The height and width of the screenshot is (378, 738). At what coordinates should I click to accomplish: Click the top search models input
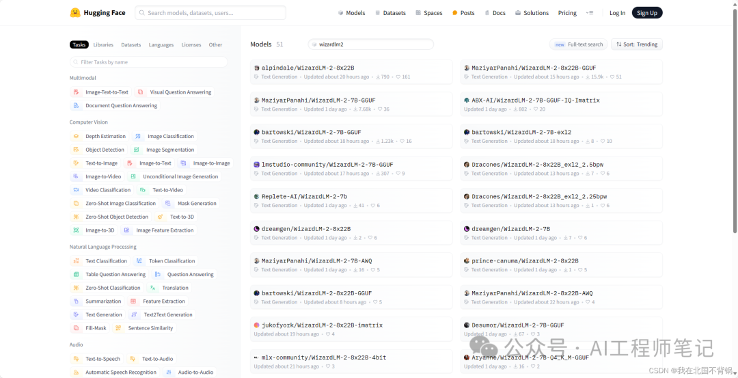[x=210, y=13]
